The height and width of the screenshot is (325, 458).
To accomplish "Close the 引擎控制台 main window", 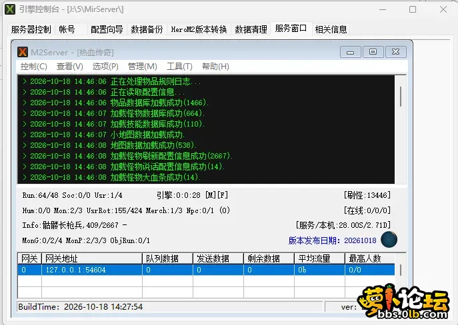I will 443,9.
